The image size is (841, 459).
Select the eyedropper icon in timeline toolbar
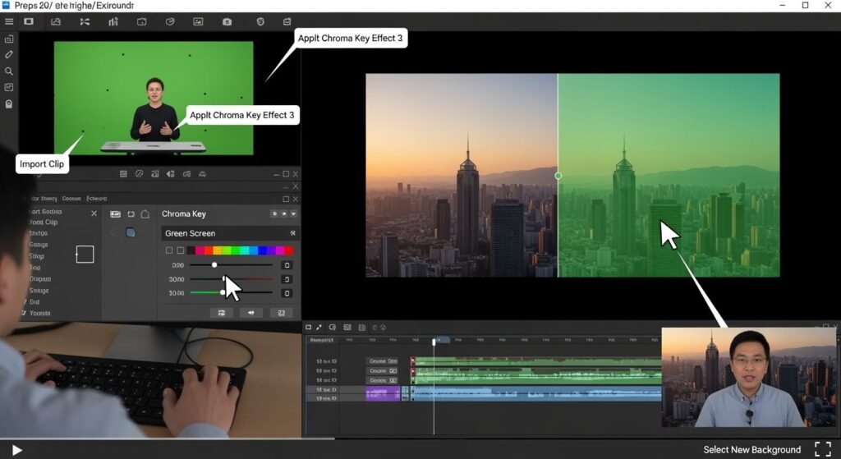pos(319,327)
